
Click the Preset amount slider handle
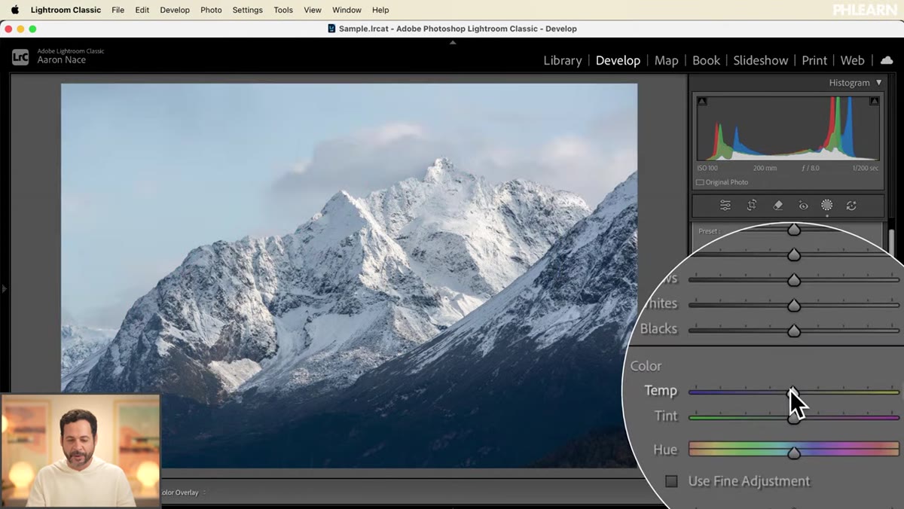tap(793, 230)
